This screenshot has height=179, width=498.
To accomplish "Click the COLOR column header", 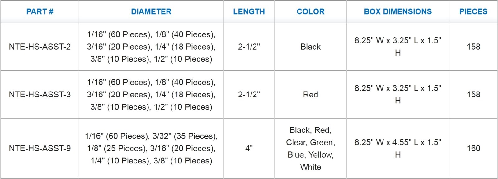I will click(x=310, y=12).
